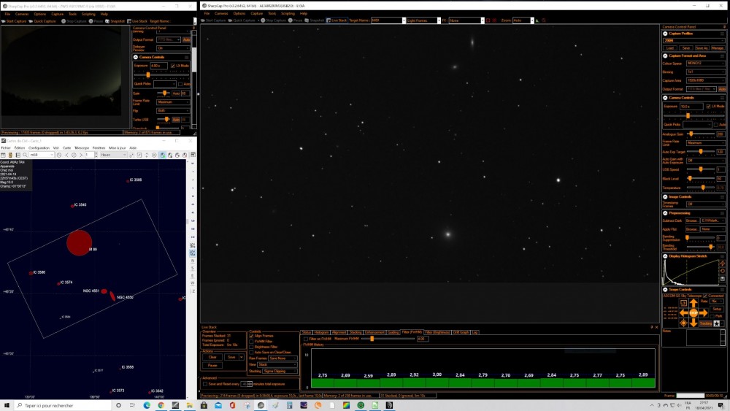Click Save button in Live Stack actions

(x=231, y=357)
